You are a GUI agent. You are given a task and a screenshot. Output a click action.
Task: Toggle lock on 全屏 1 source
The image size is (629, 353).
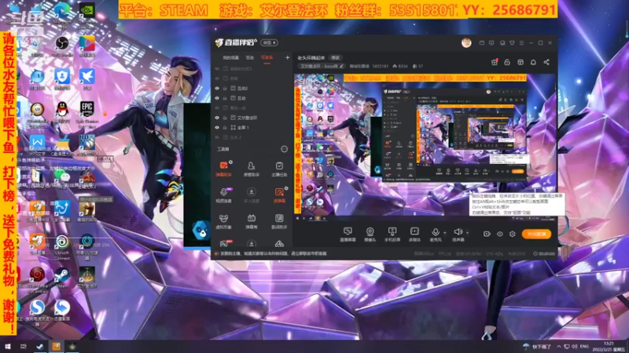225,127
